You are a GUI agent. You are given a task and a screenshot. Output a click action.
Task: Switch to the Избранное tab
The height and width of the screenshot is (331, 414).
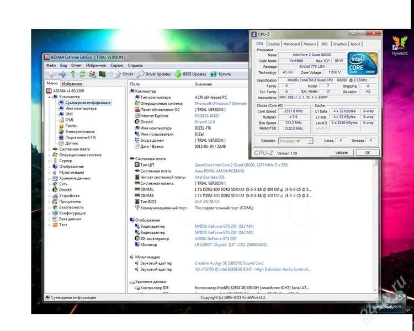[72, 83]
